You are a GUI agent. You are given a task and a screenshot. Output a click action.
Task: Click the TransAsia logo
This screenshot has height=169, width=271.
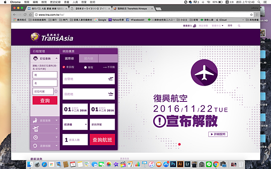(x=52, y=37)
